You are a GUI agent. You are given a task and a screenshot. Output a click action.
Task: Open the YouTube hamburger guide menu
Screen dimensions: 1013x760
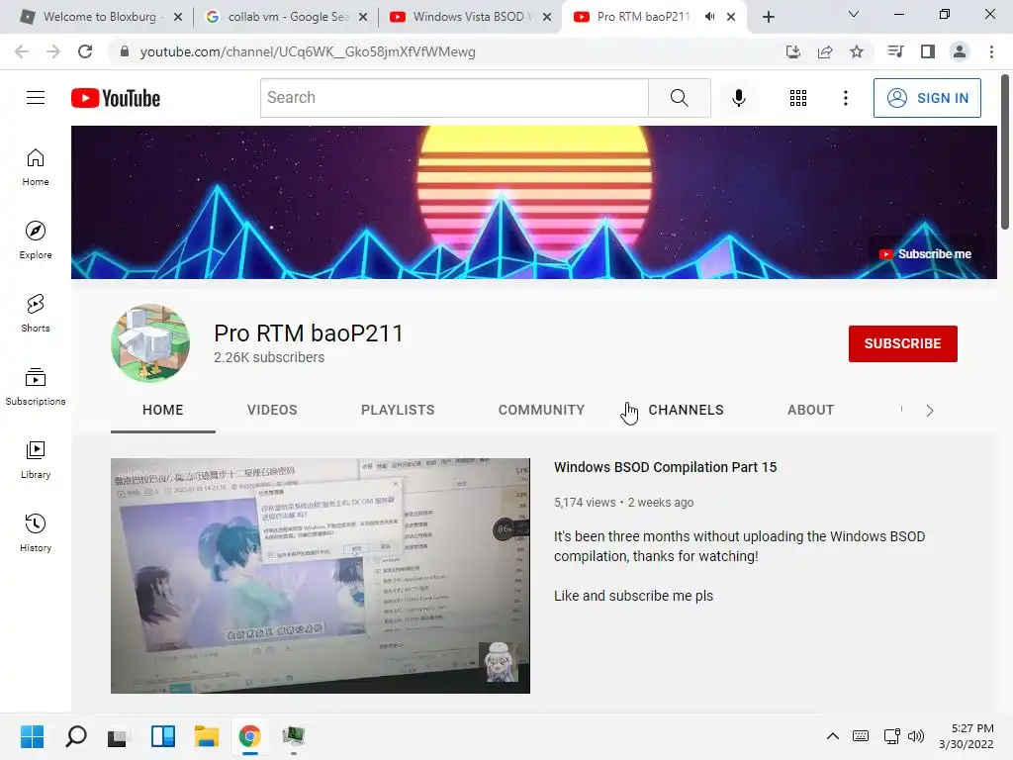pyautogui.click(x=36, y=98)
